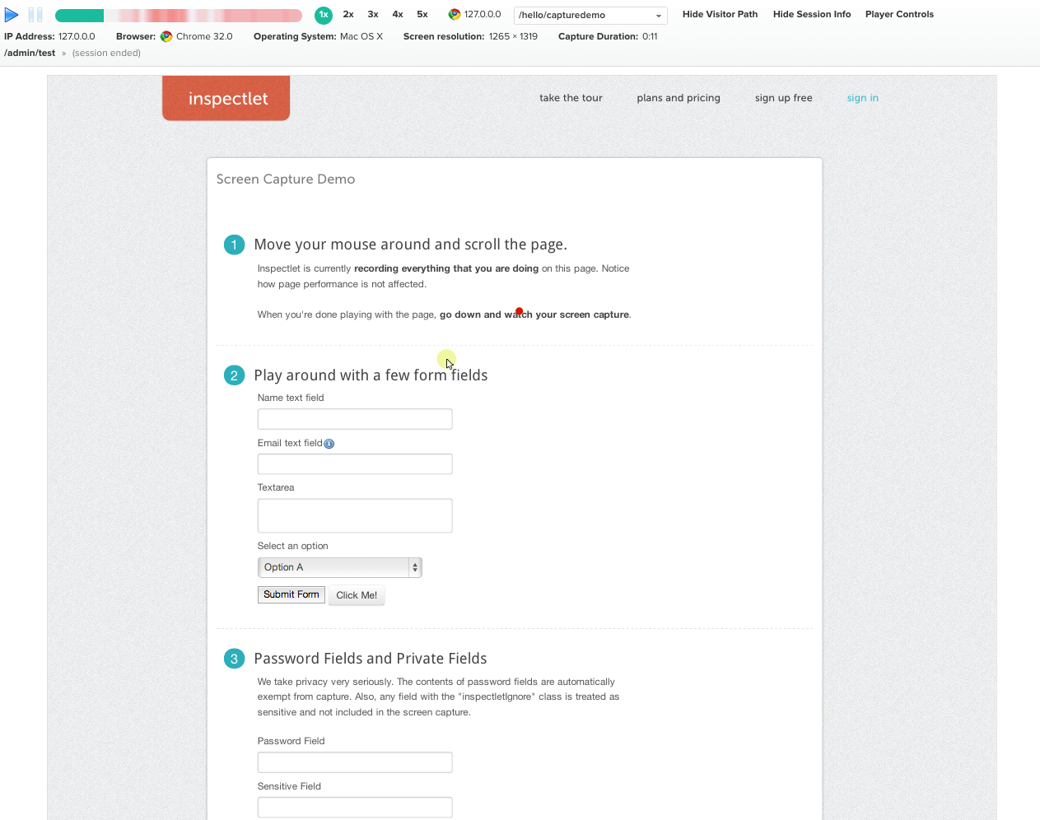Viewport: 1040px width, 820px height.
Task: Click the Chrome icon next to Browser label
Action: point(166,37)
